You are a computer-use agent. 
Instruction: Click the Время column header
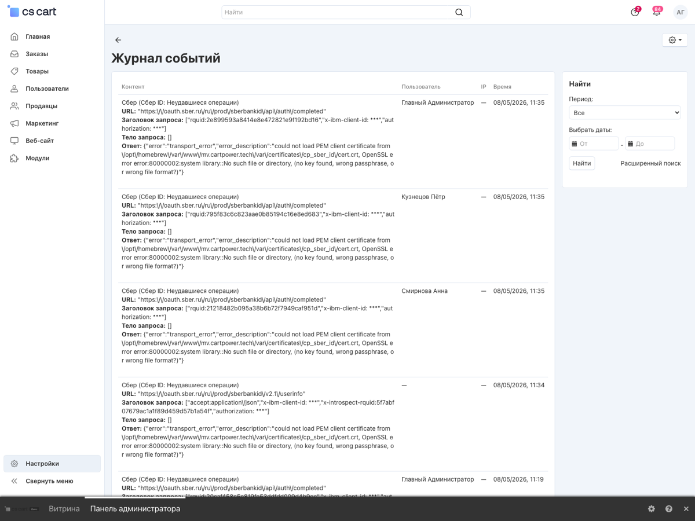point(502,87)
